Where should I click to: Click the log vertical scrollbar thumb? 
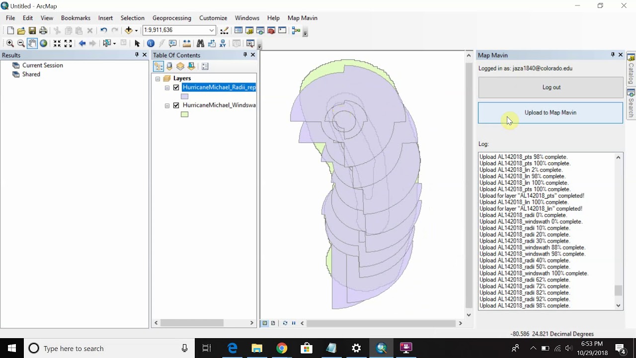click(x=618, y=290)
